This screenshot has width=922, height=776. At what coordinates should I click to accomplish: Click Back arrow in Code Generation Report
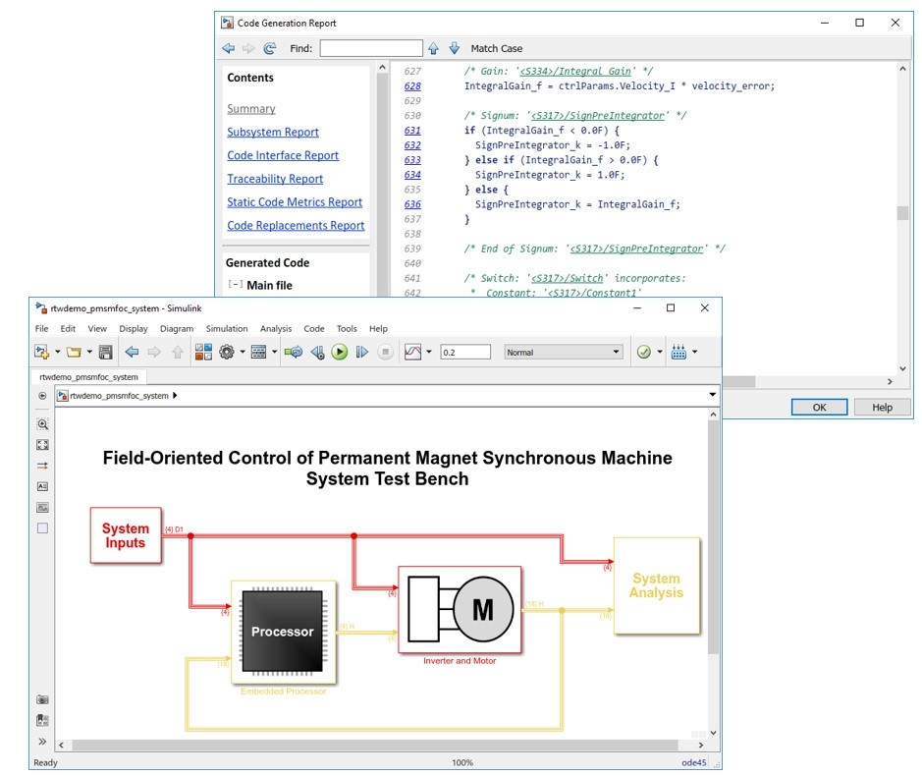click(x=228, y=48)
